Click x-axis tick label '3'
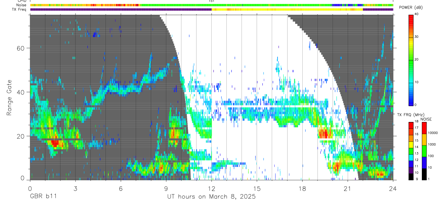 [75, 188]
